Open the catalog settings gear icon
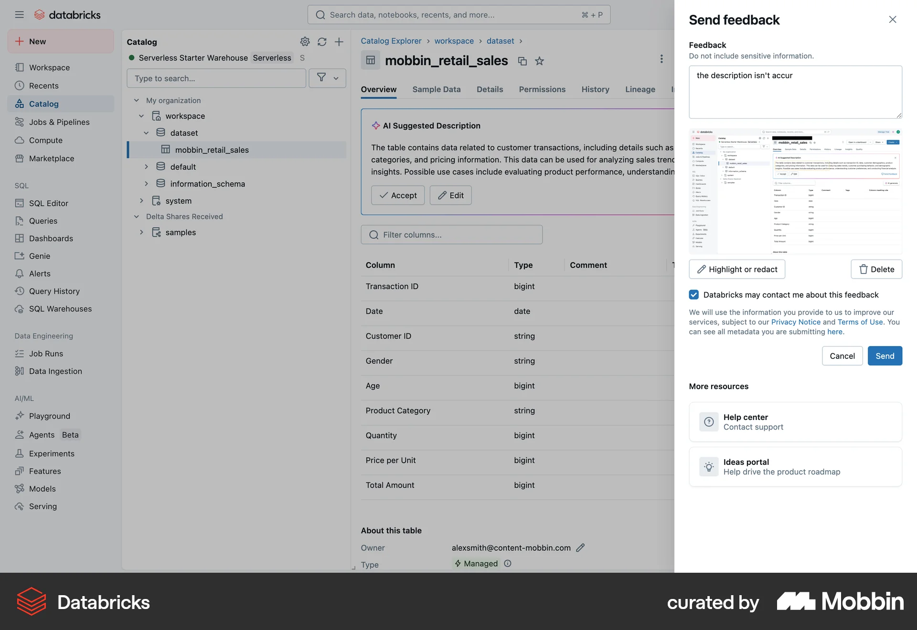 tap(305, 42)
